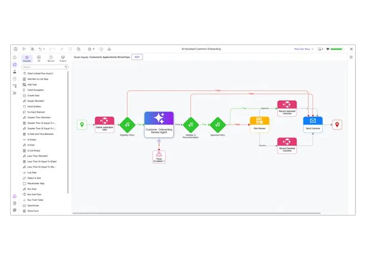Open the dropdown arrow next to the bug icon

point(94,49)
